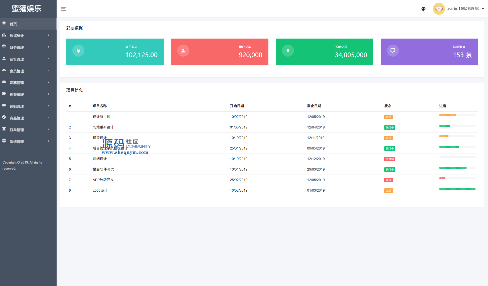Click the bar chart icon for 数据统计
Image resolution: width=488 pixels, height=286 pixels.
[4, 35]
